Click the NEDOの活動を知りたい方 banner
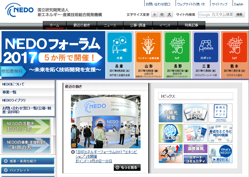The height and width of the screenshot is (177, 249). [26, 126]
